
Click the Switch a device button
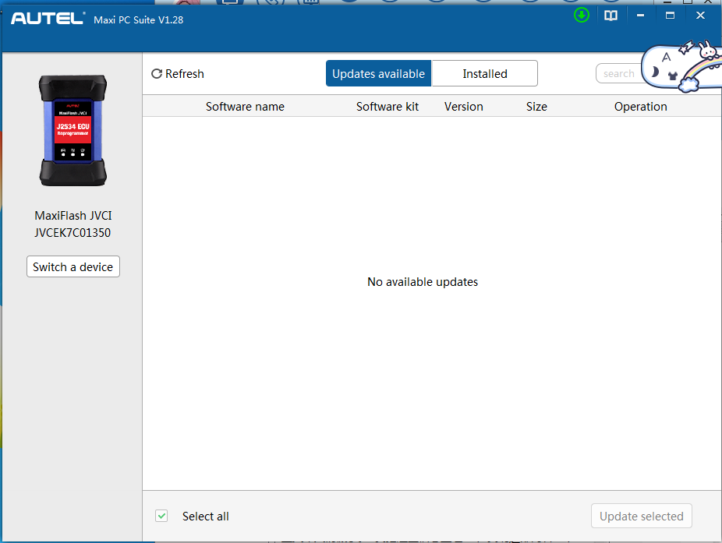73,266
